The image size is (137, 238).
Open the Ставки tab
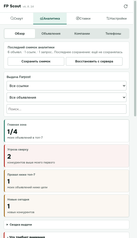click(x=83, y=19)
